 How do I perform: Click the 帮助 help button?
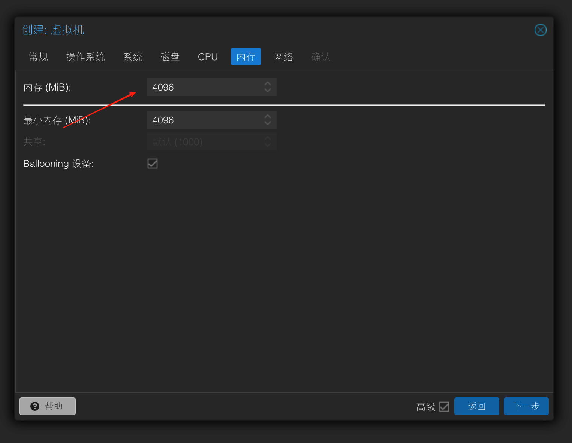(48, 406)
